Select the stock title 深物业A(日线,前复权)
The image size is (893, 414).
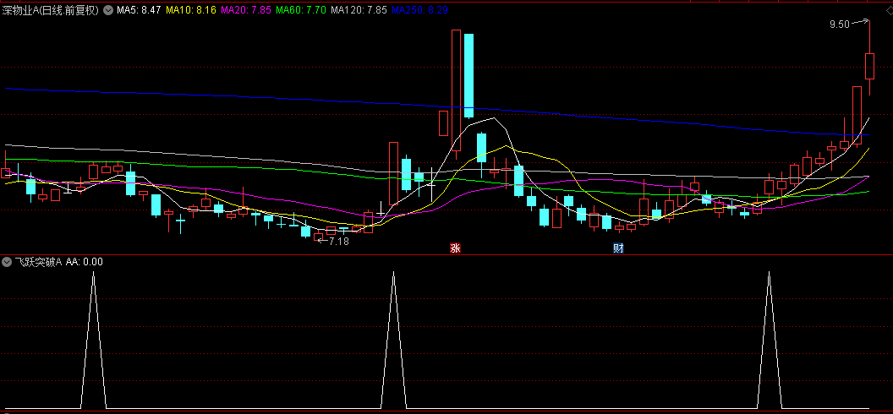(51, 9)
